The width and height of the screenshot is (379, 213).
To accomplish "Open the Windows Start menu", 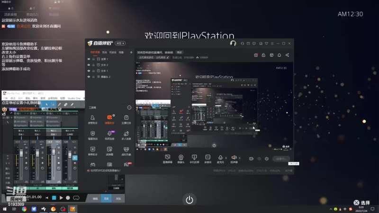I will pos(4,209).
